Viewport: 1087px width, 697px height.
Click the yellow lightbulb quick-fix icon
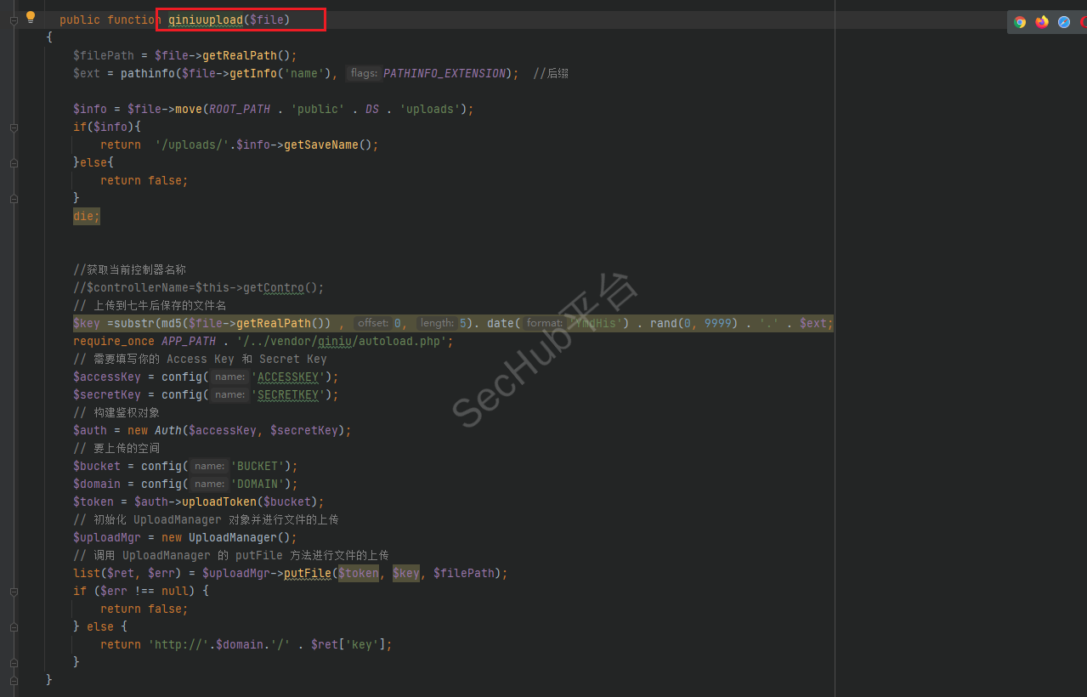coord(31,17)
